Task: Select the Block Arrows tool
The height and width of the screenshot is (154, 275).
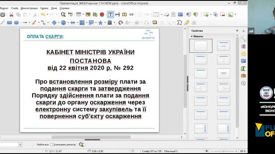Action: coord(73,23)
